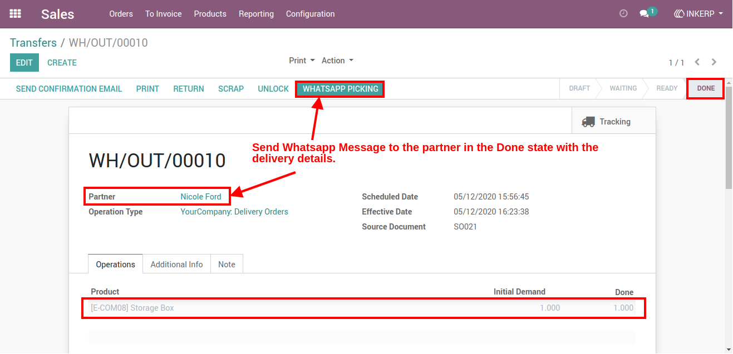Viewport: 733px width, 354px height.
Task: Switch to the Note tab
Action: click(x=227, y=264)
